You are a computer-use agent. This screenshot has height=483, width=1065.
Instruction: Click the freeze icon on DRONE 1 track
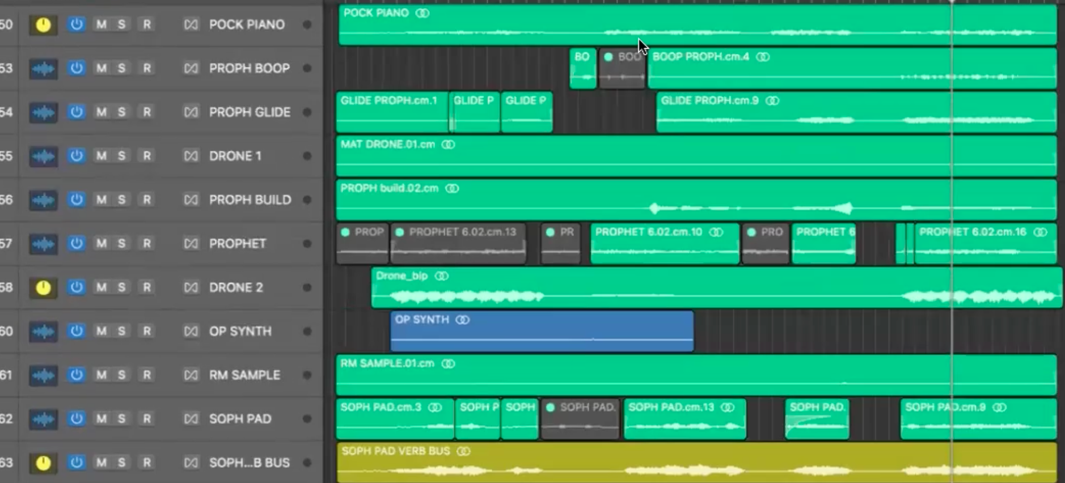click(x=191, y=156)
